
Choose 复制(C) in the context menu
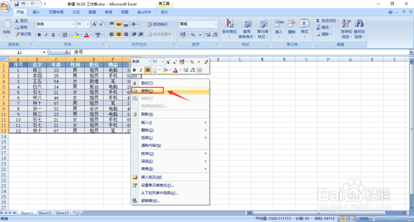coord(170,91)
